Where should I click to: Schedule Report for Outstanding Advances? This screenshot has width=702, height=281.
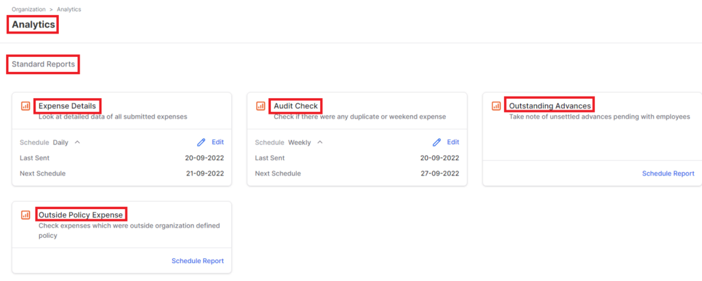(x=668, y=173)
